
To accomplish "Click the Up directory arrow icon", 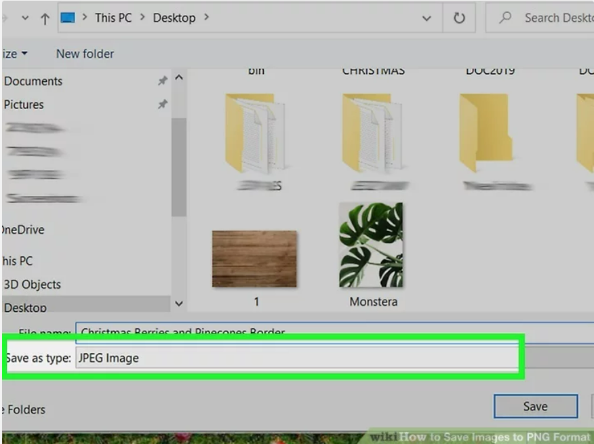I will pos(45,18).
